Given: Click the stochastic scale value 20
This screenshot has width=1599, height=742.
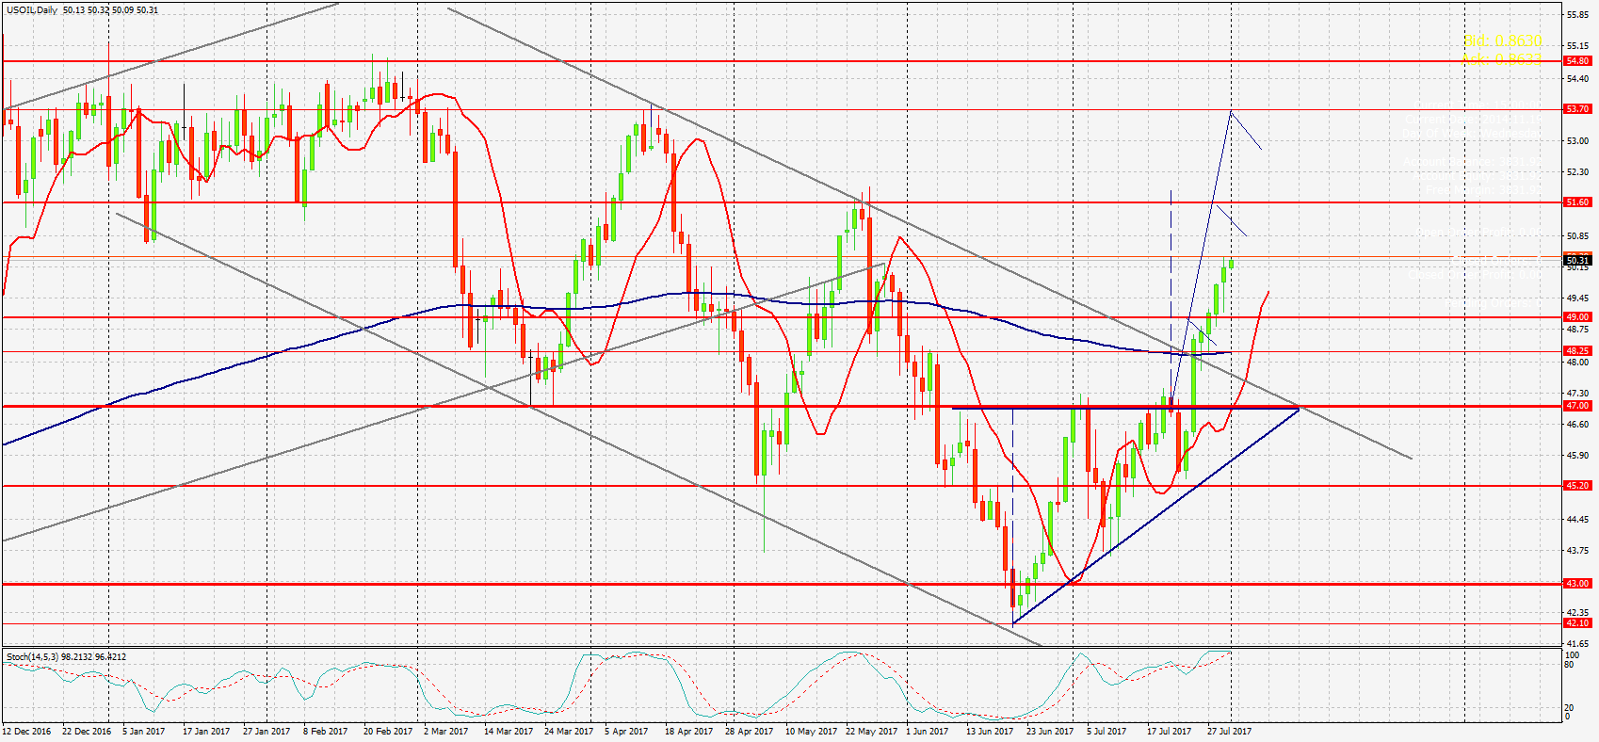Looking at the screenshot, I should [x=1570, y=708].
